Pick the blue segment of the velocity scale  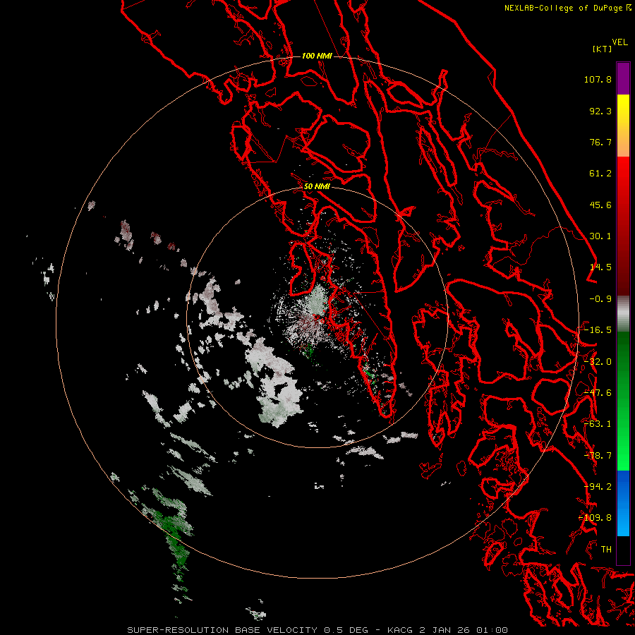point(623,503)
